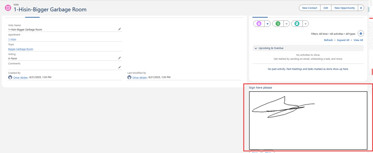Edit Vote Name using pencil icon
373x153 pixels.
pos(119,29)
